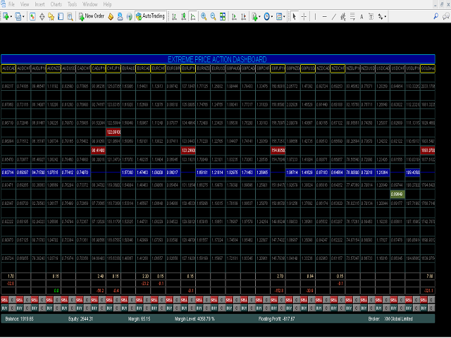Select the Draw Horizontal Line tool
Viewport: 451px width, 338px height.
coord(324,16)
